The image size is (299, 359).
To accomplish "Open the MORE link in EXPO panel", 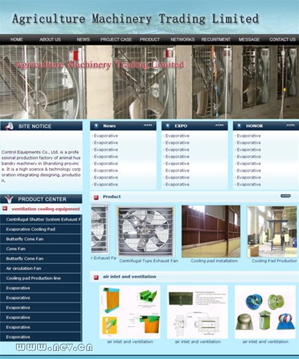I will click(x=219, y=125).
